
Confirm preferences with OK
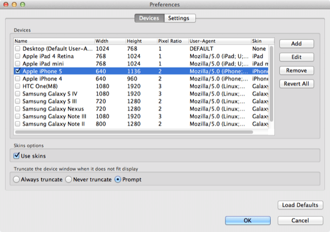[247, 221]
